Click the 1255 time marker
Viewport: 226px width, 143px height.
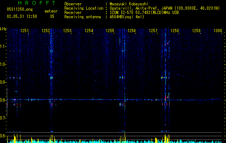[x=110, y=31]
